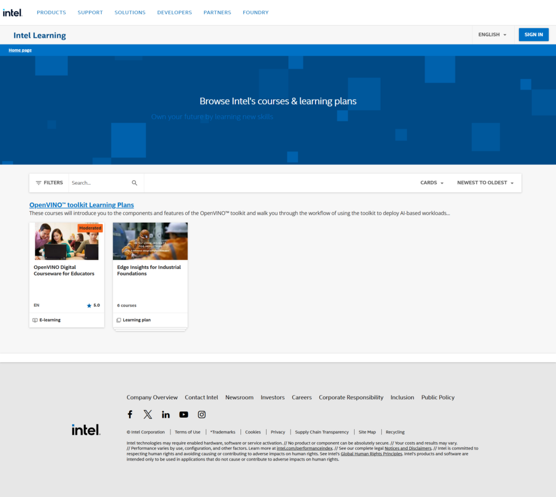This screenshot has width=556, height=497.
Task: Click the Learning plan icon on Edge Insights card
Action: click(x=118, y=319)
